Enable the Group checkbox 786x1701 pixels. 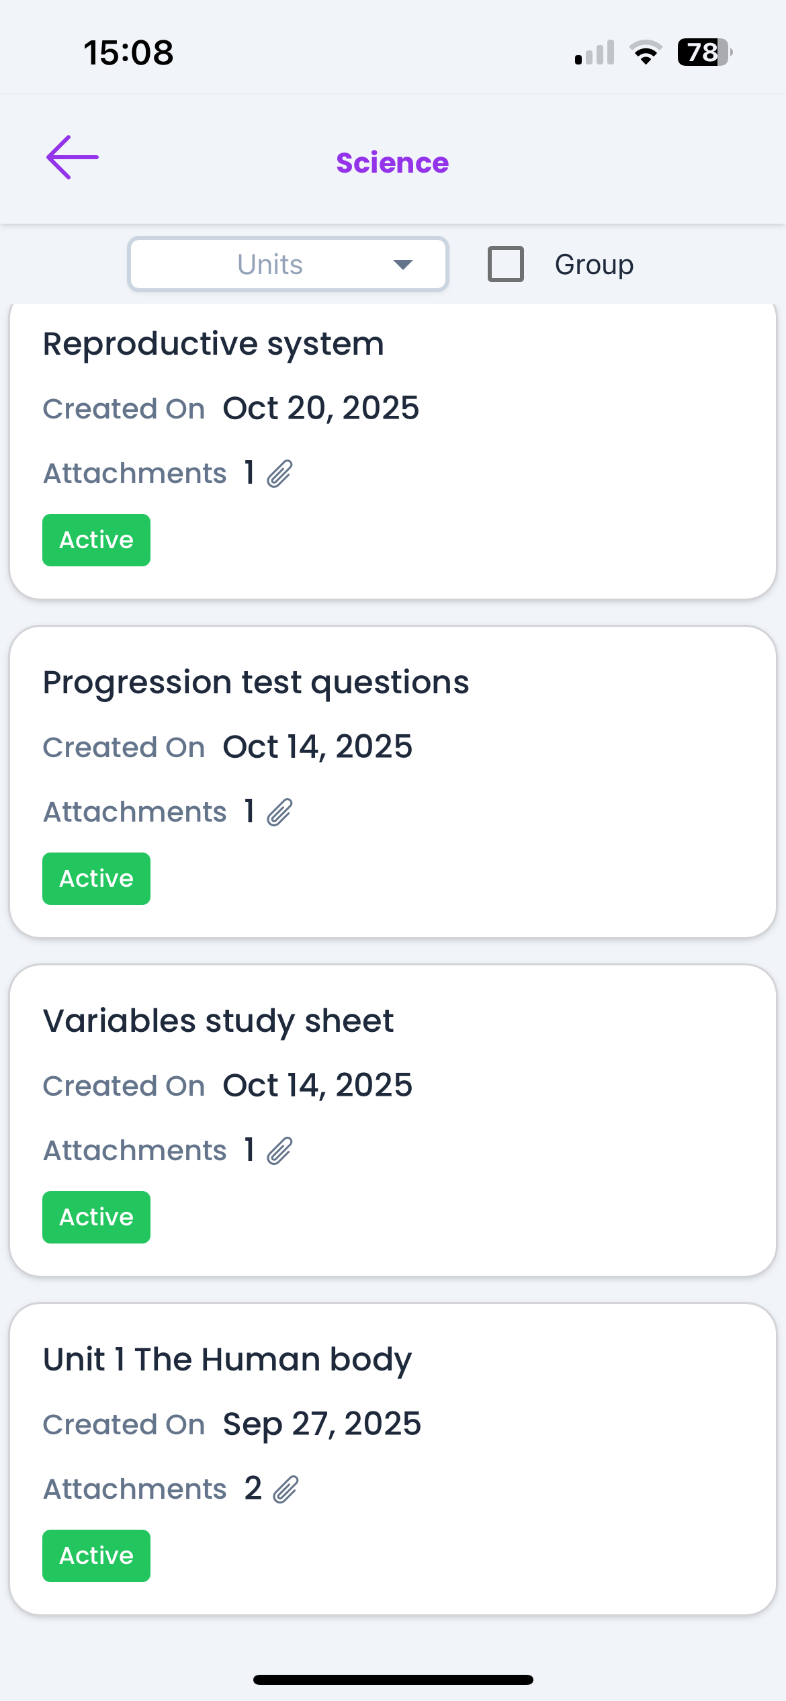(x=506, y=264)
